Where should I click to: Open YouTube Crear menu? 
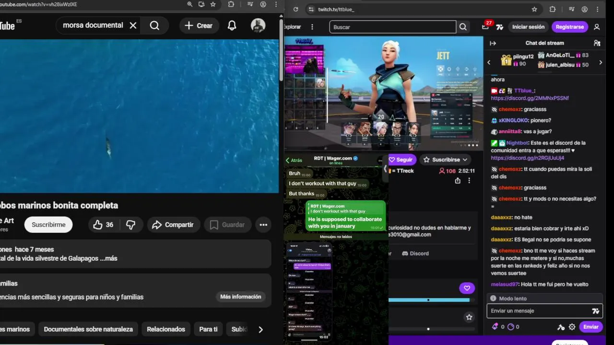click(x=199, y=26)
